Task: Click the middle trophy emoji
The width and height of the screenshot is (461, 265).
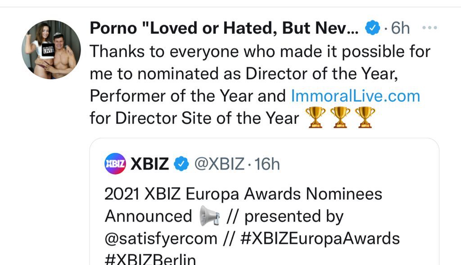Action: click(340, 118)
